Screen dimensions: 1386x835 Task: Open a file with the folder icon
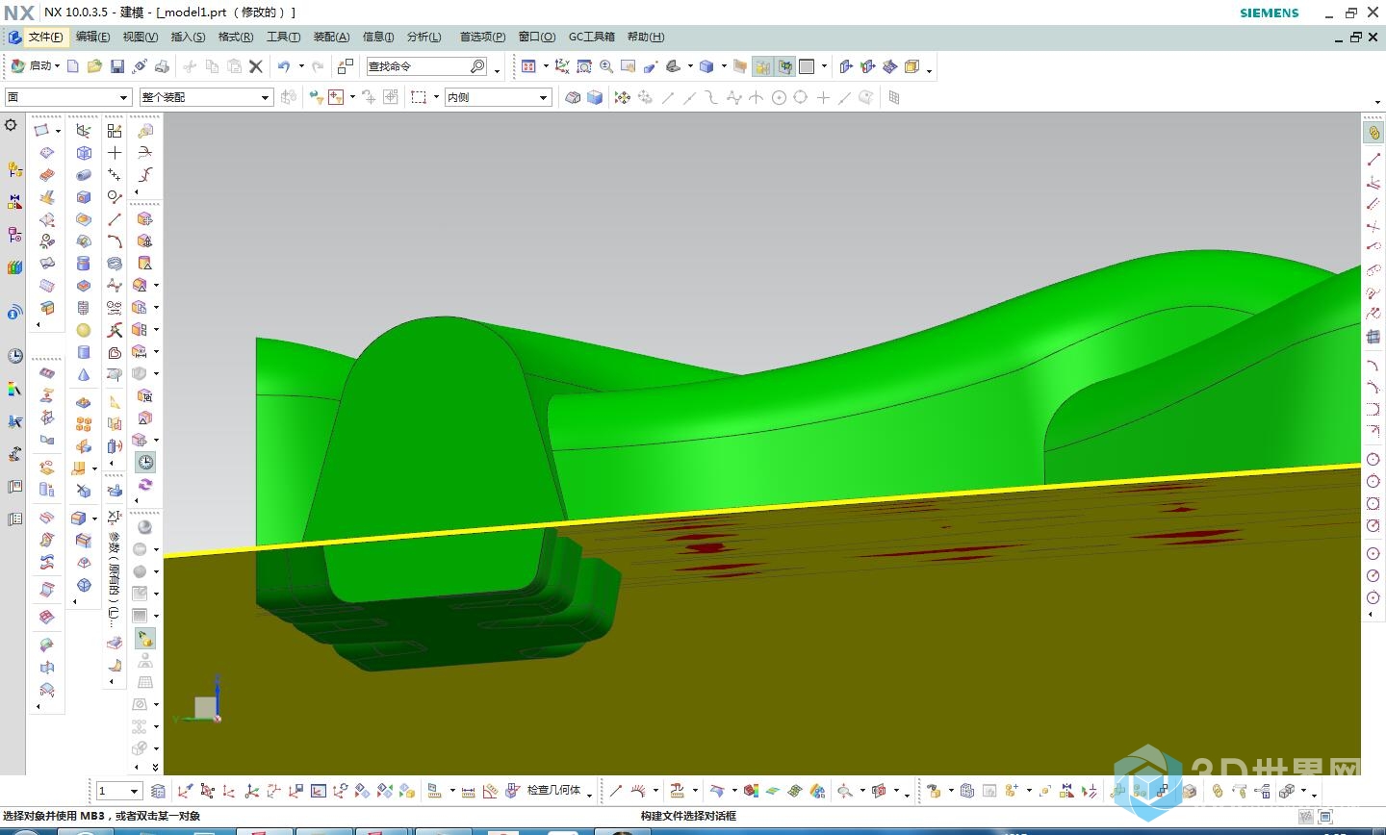point(94,66)
